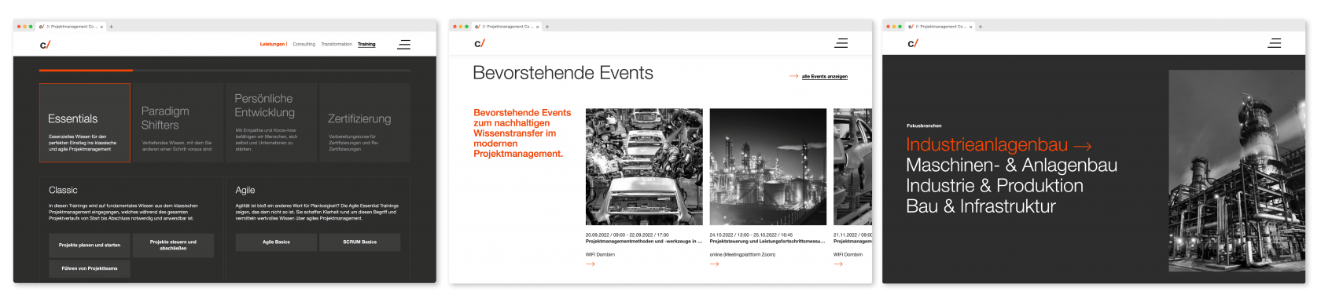Screen dimensions: 1321x302
Task: Open a new tab in left browser window
Action: (111, 27)
